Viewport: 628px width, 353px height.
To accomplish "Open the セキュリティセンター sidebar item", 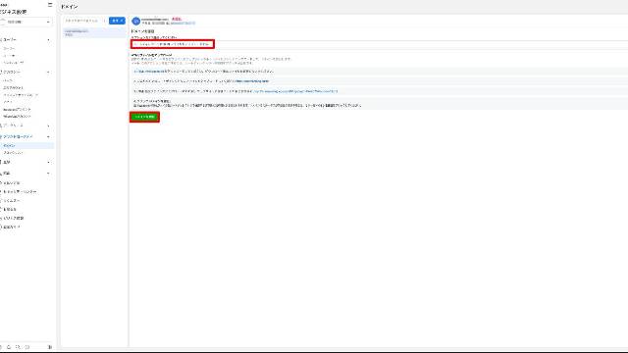I will click(x=20, y=192).
